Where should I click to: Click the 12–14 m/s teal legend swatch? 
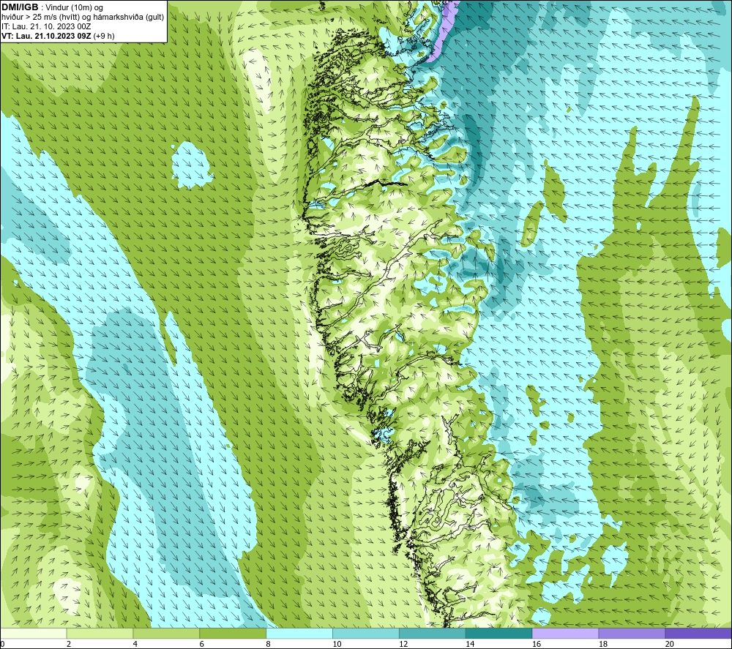coord(433,633)
